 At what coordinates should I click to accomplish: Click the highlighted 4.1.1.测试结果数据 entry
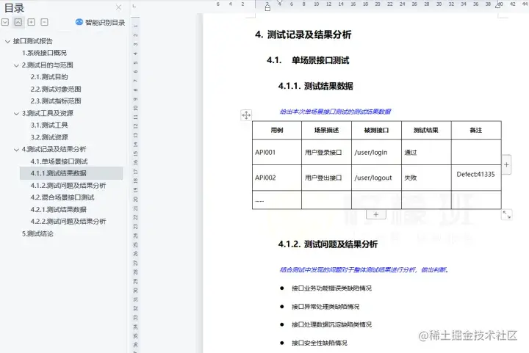tap(71, 173)
